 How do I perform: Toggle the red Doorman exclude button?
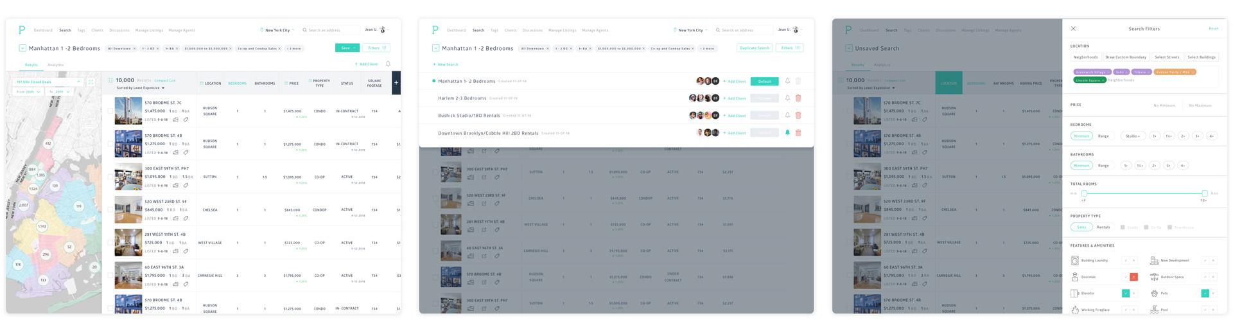click(x=1133, y=277)
